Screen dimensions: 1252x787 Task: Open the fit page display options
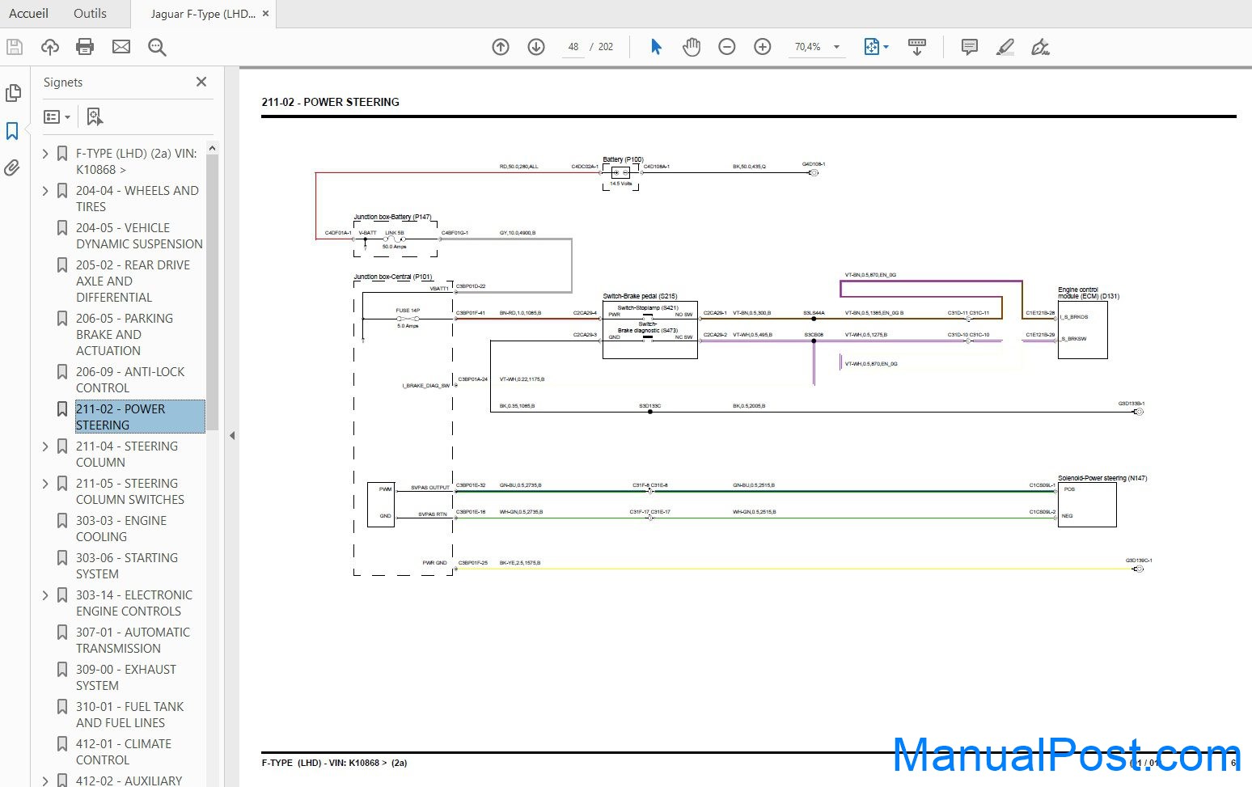876,47
